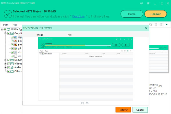Switch to the Path tab
The image size is (171, 114).
pyautogui.click(x=6, y=25)
